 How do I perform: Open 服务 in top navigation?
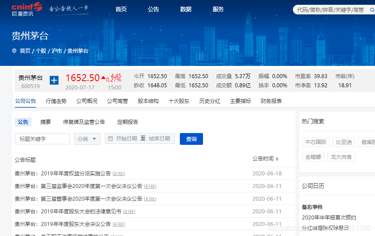(x=218, y=9)
